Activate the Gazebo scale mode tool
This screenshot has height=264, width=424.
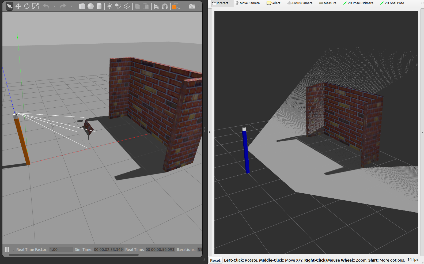point(35,6)
